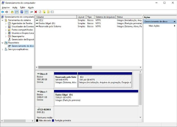Toggle the Show/Hide Console Tree icon
Screen dimensions: 177x127
click(x=17, y=12)
